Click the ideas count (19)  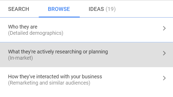pyautogui.click(x=110, y=9)
